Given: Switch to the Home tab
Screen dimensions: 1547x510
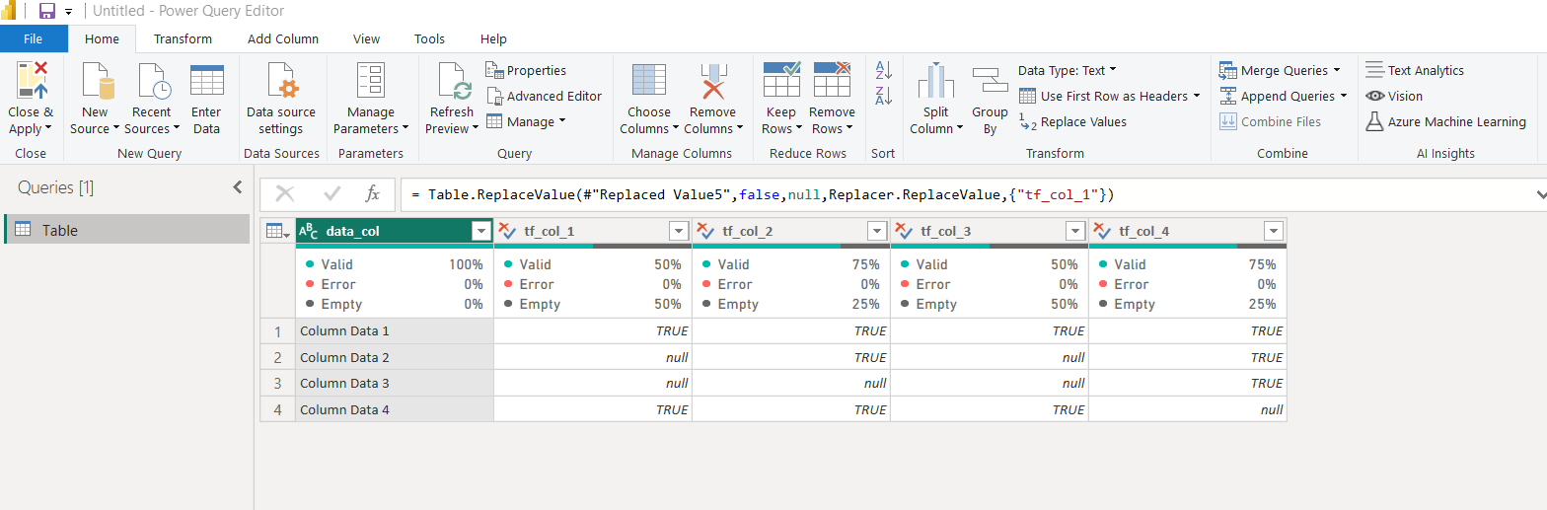Looking at the screenshot, I should click(102, 38).
